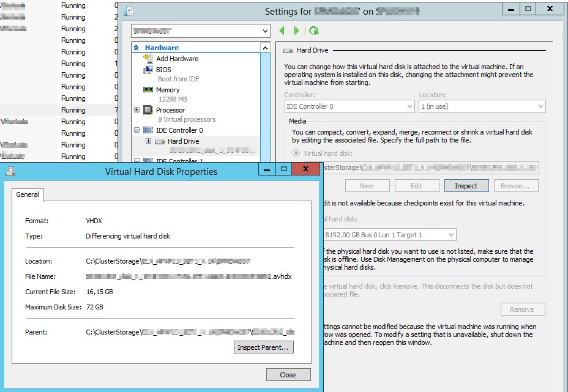Click the 'VHDX' format value
This screenshot has height=392, width=568.
click(94, 221)
